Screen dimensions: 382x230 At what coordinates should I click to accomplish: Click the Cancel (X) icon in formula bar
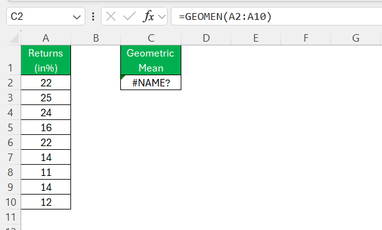[111, 17]
